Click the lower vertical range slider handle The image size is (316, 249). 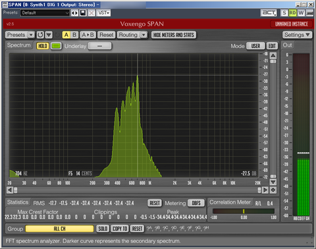(273, 176)
